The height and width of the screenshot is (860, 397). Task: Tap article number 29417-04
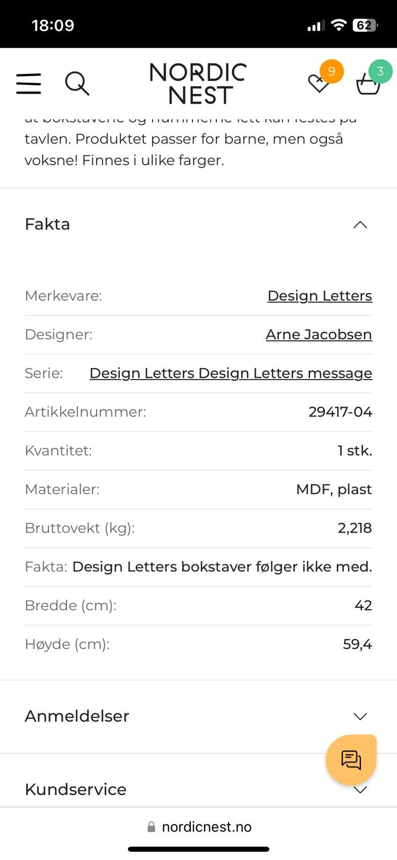coord(340,412)
